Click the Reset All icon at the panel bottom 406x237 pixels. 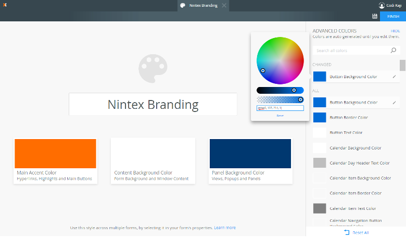click(347, 232)
